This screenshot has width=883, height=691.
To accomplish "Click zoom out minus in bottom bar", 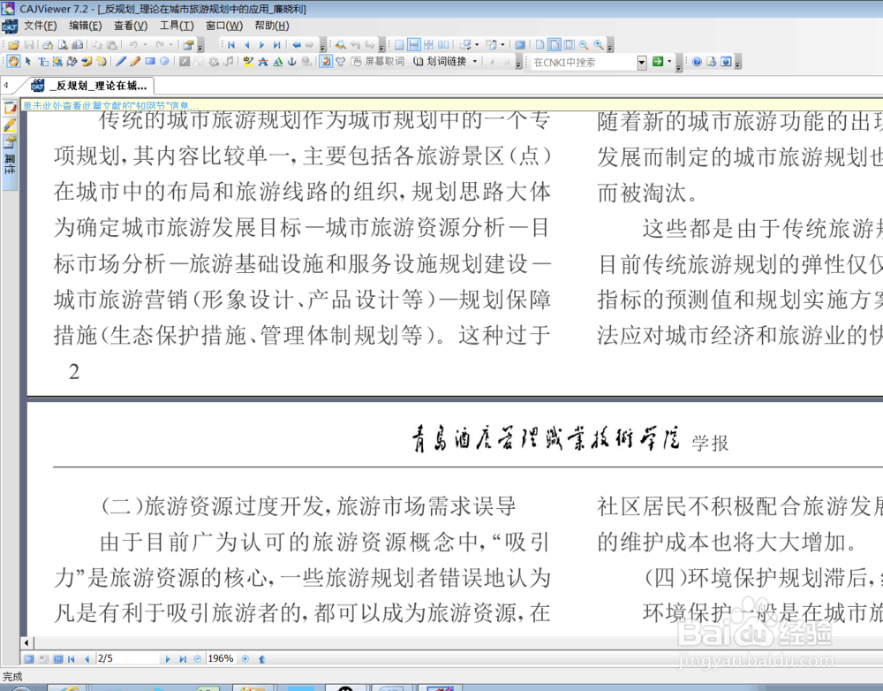I will click(197, 658).
